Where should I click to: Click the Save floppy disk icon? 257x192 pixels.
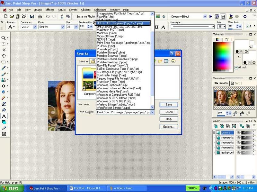32,16
